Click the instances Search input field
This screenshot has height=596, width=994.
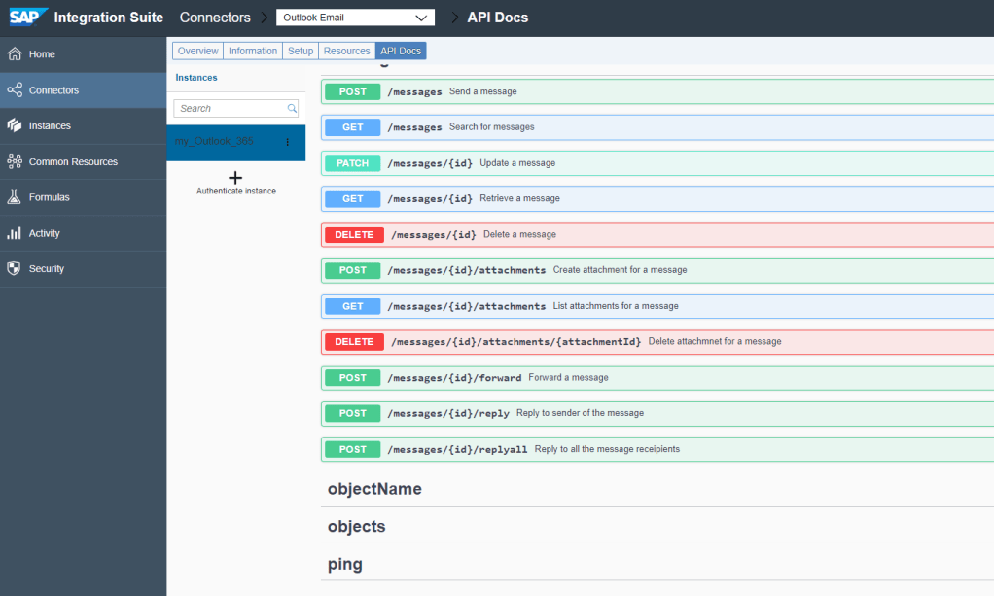click(231, 109)
